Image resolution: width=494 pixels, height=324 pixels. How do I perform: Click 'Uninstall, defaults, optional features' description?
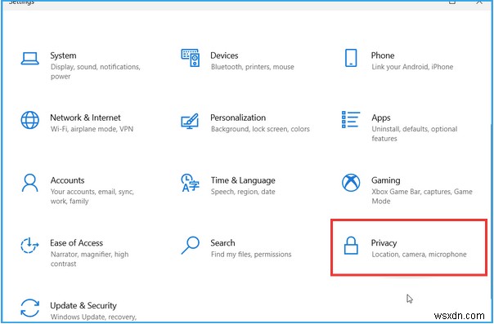[415, 134]
